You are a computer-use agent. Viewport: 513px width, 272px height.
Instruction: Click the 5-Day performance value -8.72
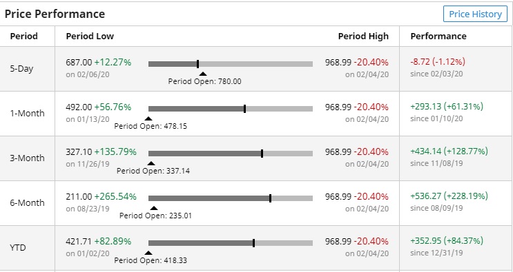click(420, 62)
